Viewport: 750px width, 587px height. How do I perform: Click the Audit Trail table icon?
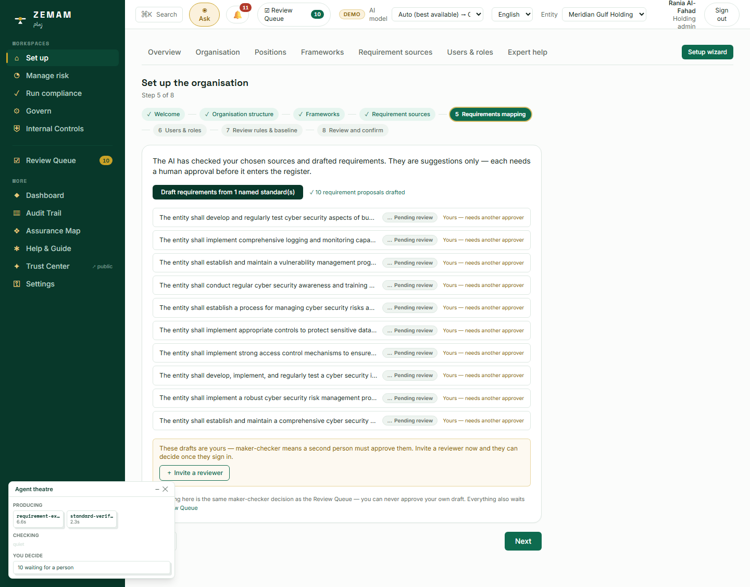tap(17, 213)
